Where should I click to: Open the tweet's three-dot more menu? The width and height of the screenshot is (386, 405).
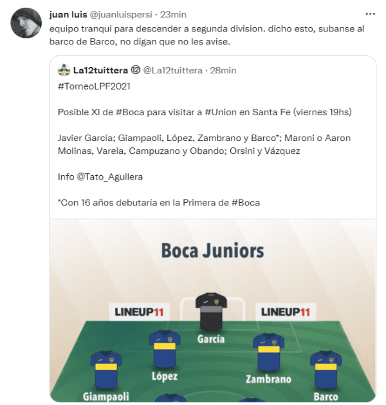point(370,14)
